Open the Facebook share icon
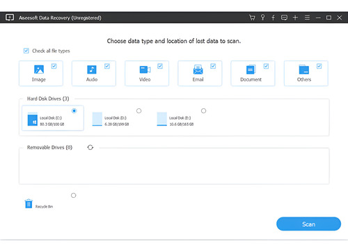Image resolution: width=348 pixels, height=252 pixels. [x=274, y=17]
